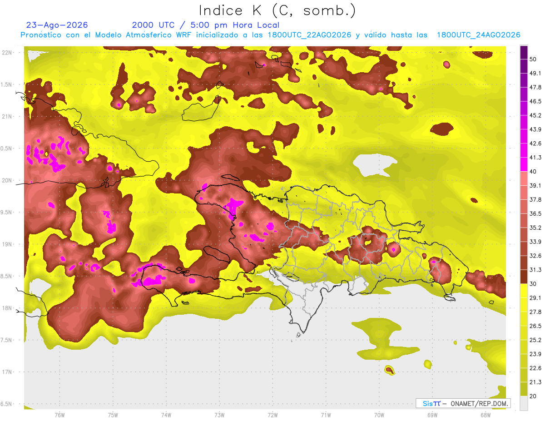Click the "70W" longitude label
The height and width of the screenshot is (421, 545).
click(379, 415)
